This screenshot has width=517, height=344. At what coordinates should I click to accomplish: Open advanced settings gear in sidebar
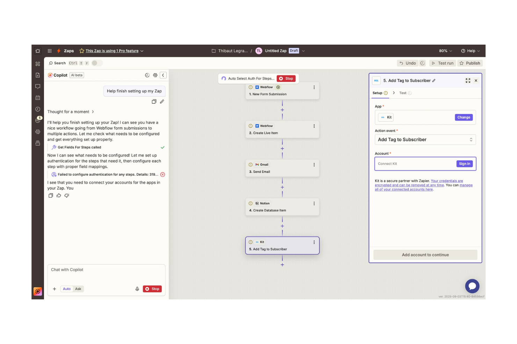(38, 132)
